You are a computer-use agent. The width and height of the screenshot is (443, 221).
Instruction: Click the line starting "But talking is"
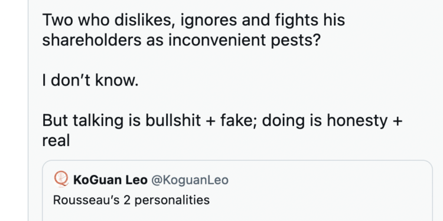pyautogui.click(x=222, y=121)
